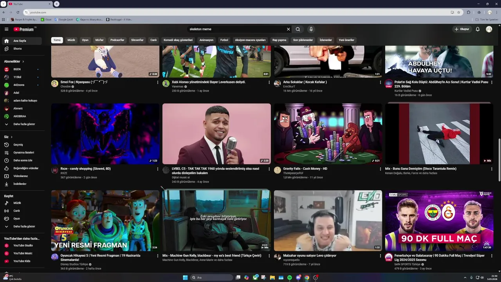Open Daha sonra izle list
Screen dimensions: 501x282
22,160
